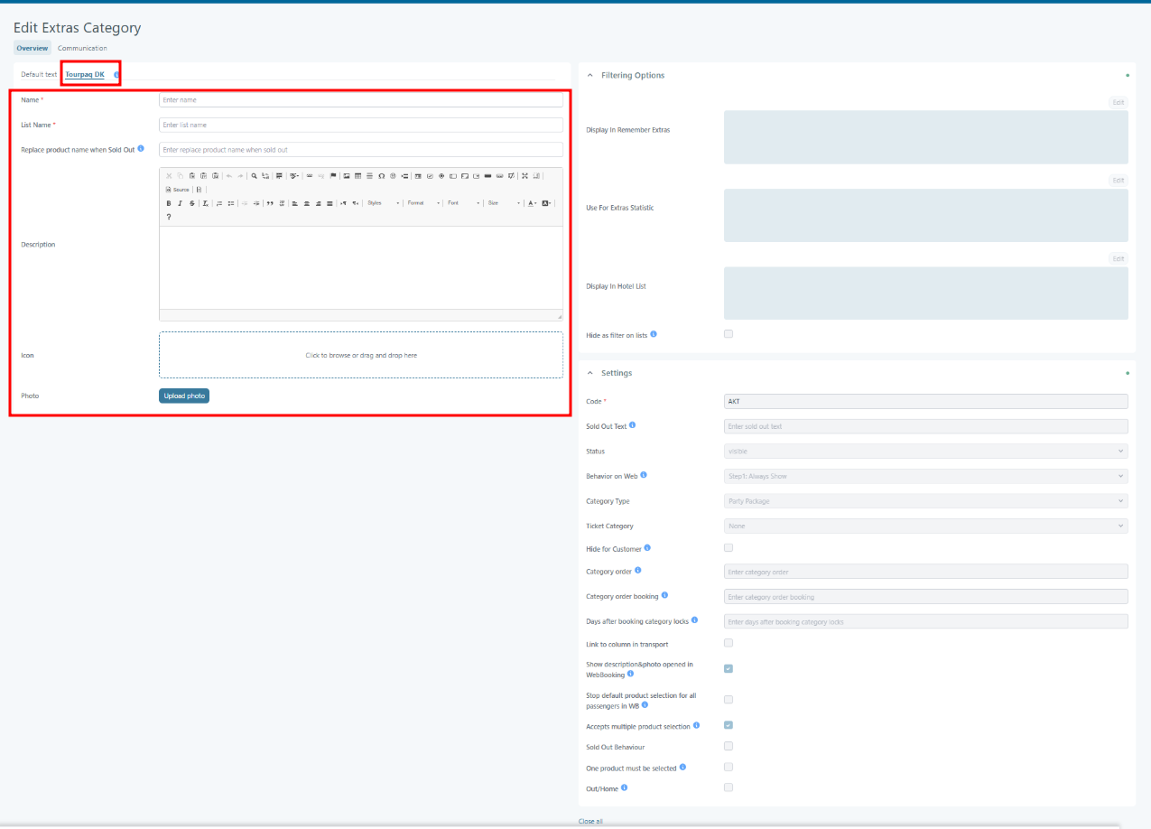Switch to the Communication tab
This screenshot has height=829, width=1151.
[82, 48]
